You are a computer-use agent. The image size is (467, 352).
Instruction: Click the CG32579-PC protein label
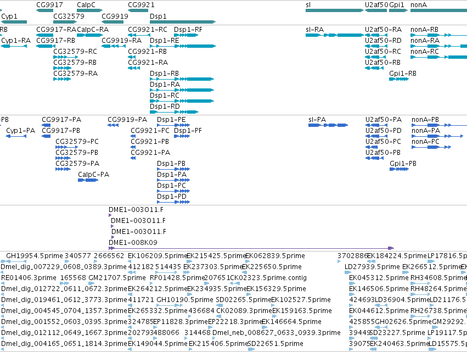point(77,141)
